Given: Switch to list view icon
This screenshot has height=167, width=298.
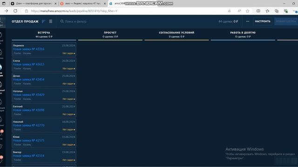Looking at the screenshot, I should click(x=51, y=21).
